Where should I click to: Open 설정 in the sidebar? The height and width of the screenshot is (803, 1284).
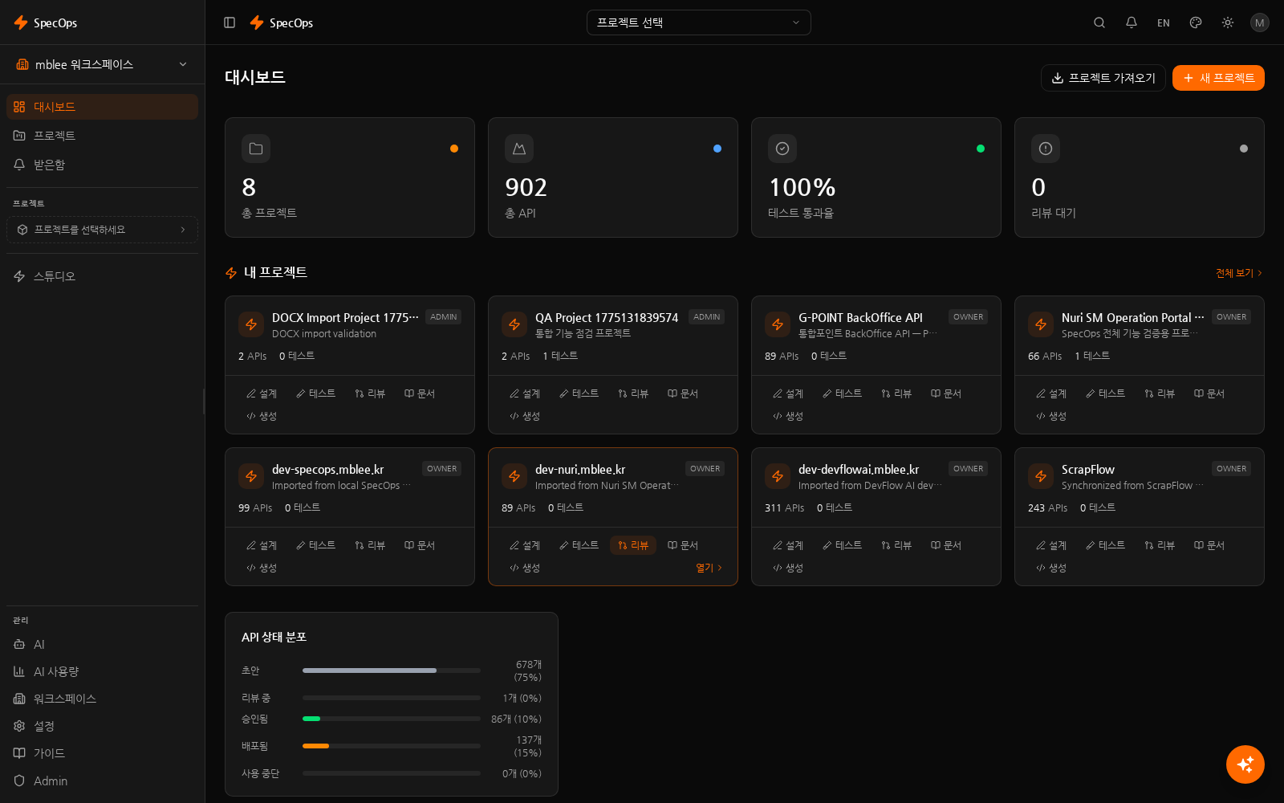pos(102,726)
